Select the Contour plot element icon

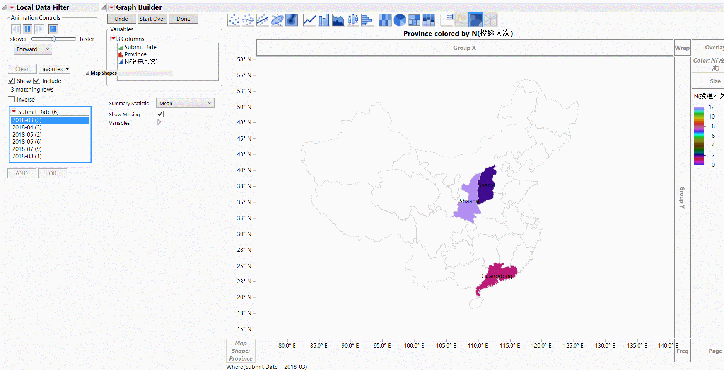(292, 20)
